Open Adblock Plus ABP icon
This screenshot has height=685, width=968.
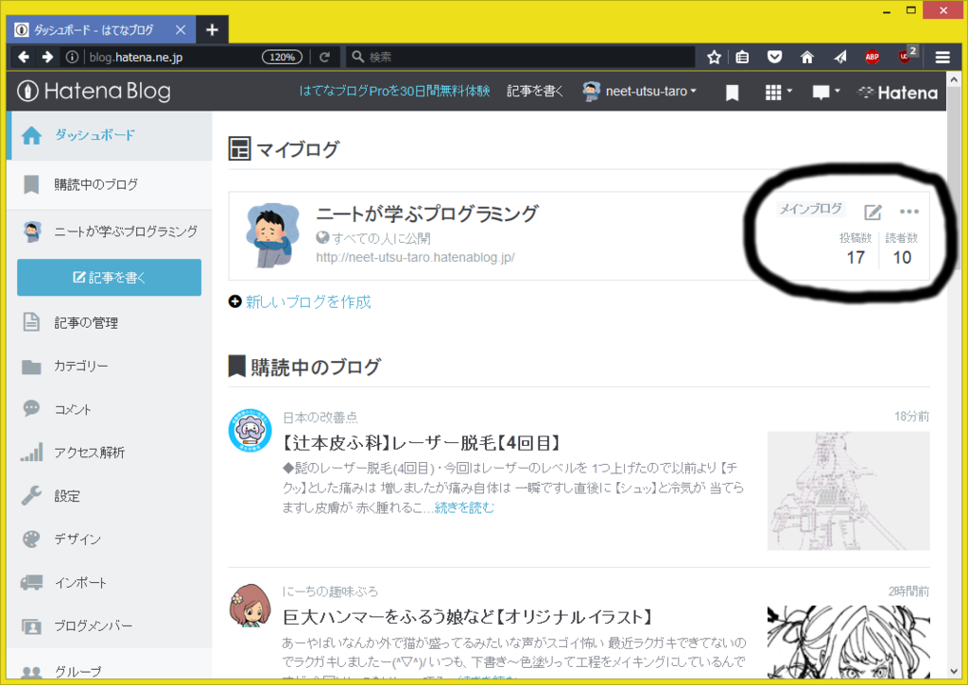tap(872, 58)
